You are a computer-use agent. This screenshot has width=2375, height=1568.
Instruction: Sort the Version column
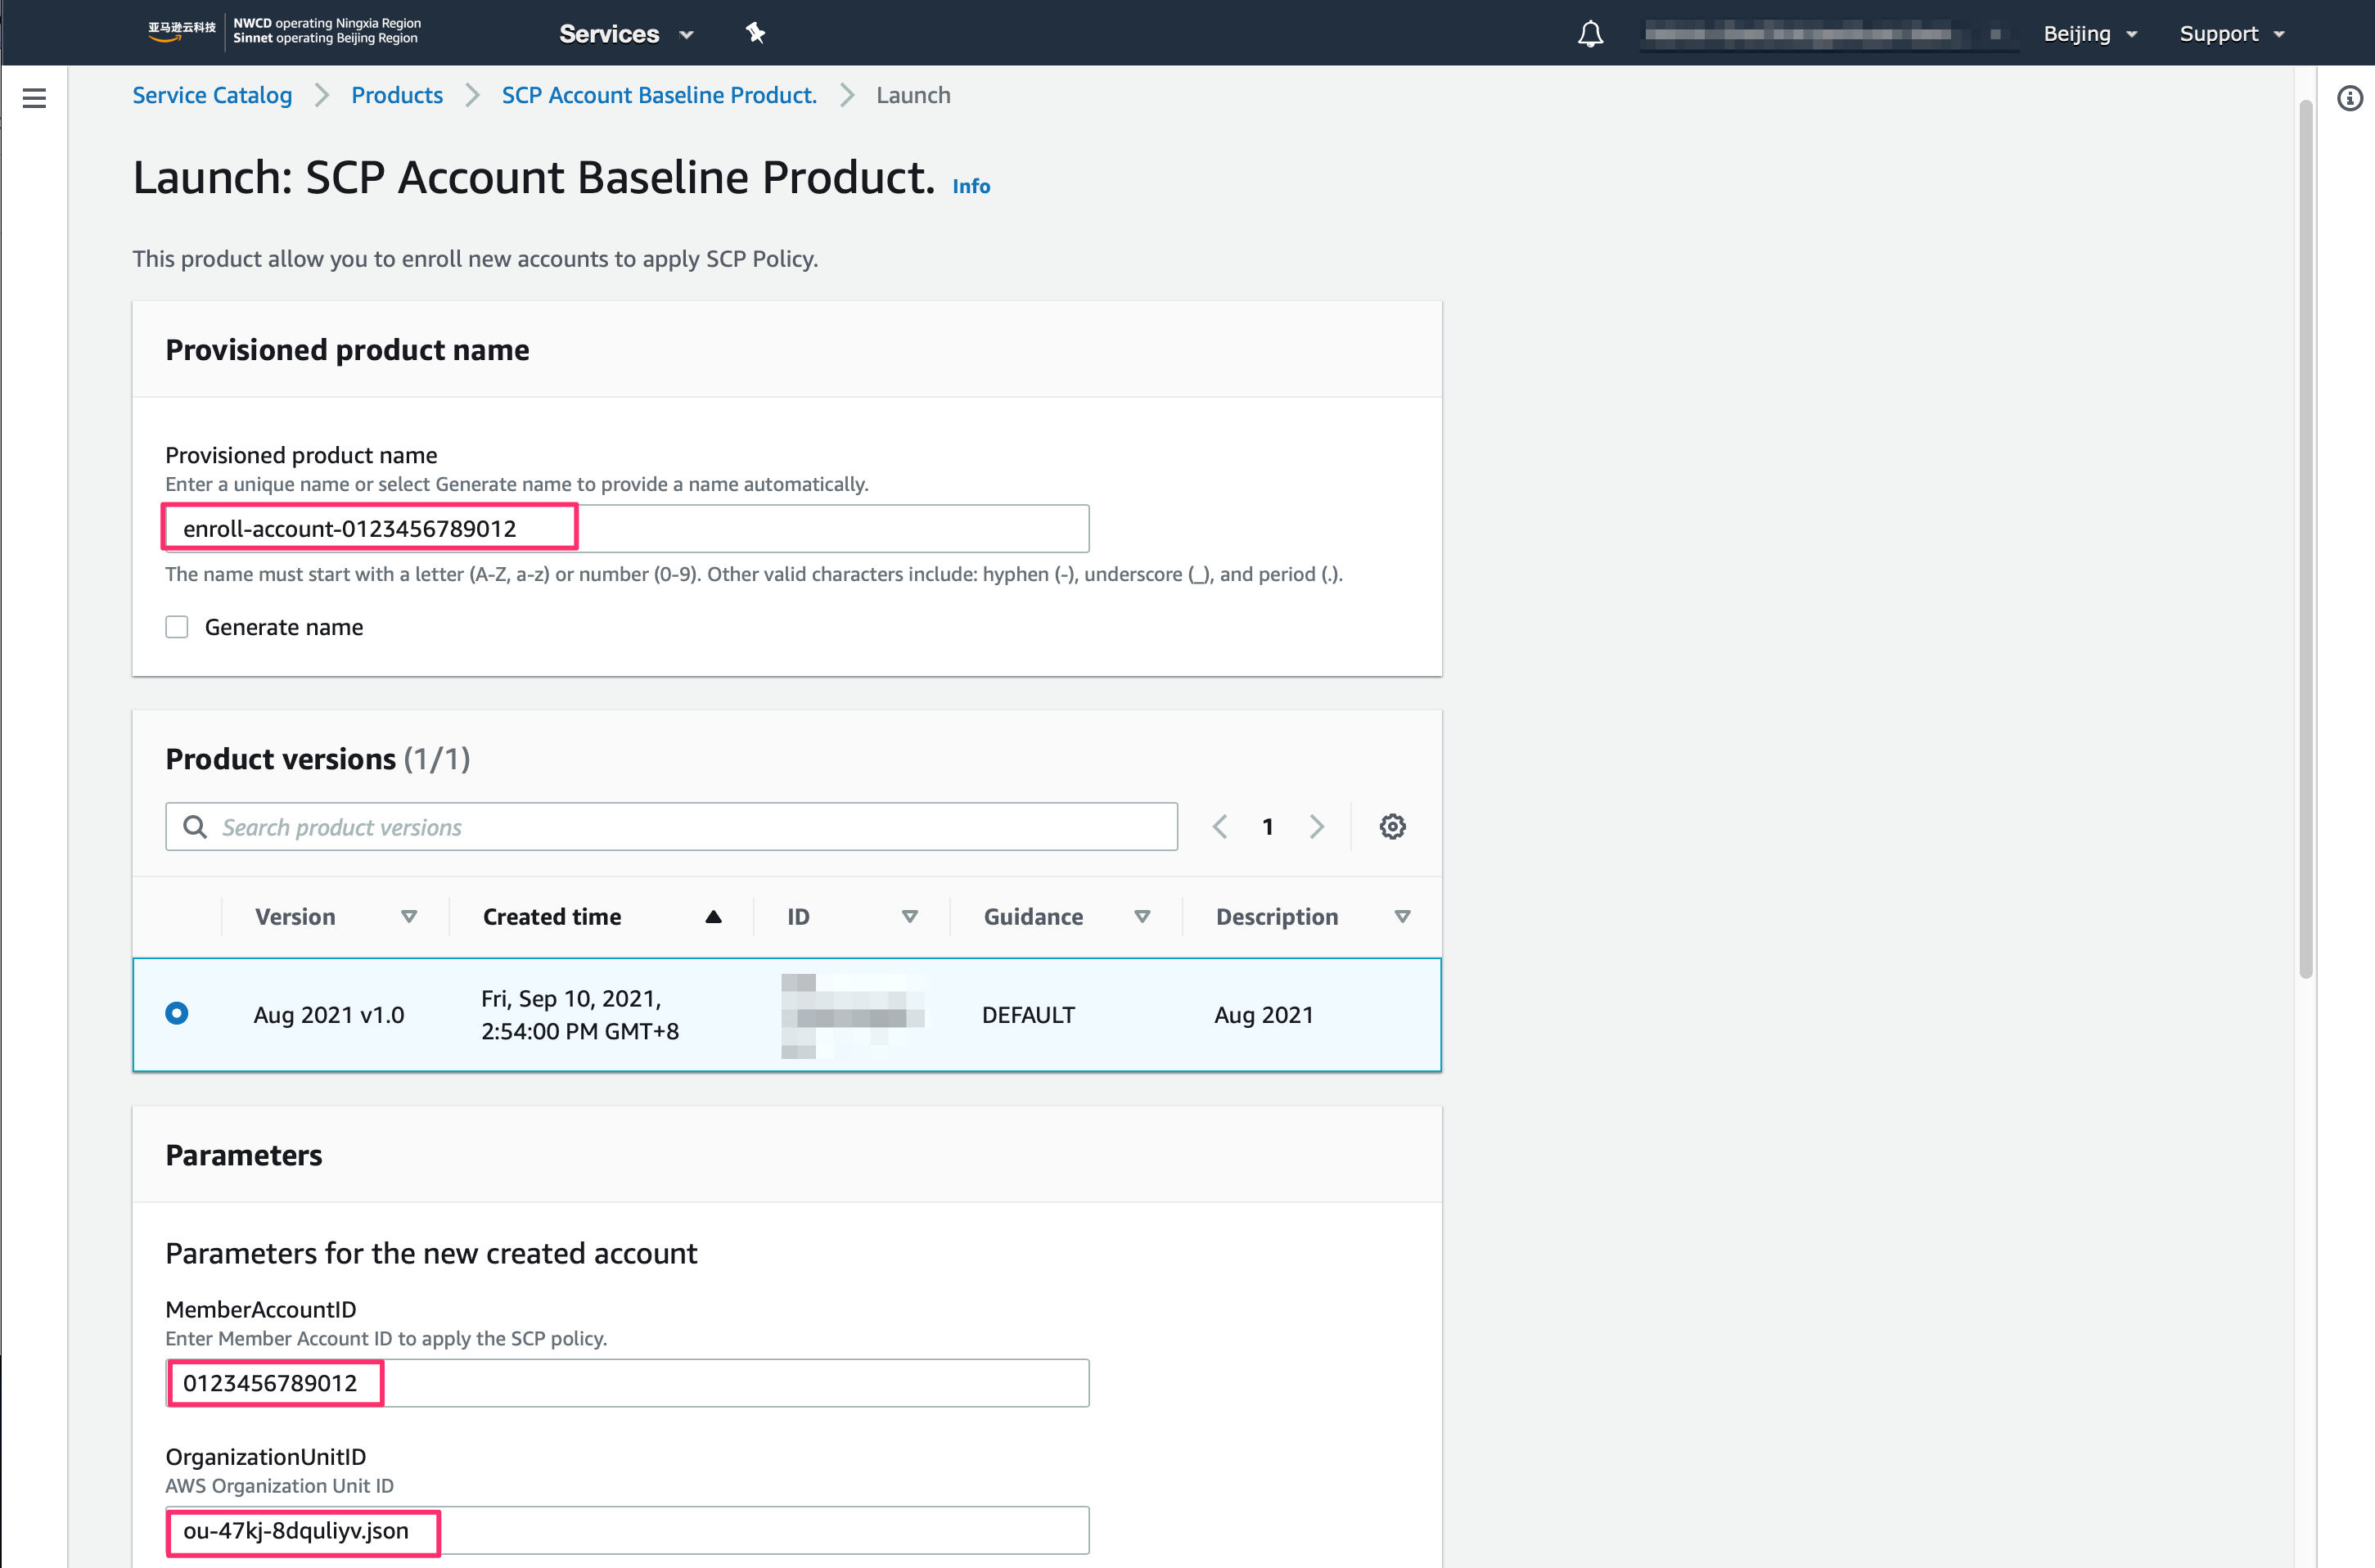(409, 917)
